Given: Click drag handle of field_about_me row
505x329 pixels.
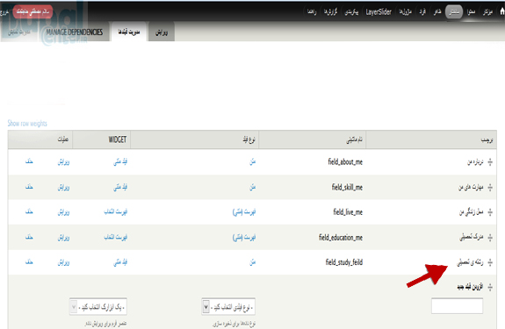Looking at the screenshot, I should [x=490, y=162].
